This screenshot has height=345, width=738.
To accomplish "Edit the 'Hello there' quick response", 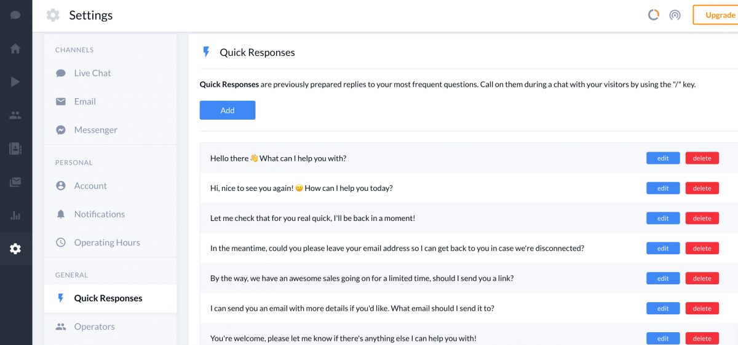I will tap(663, 158).
